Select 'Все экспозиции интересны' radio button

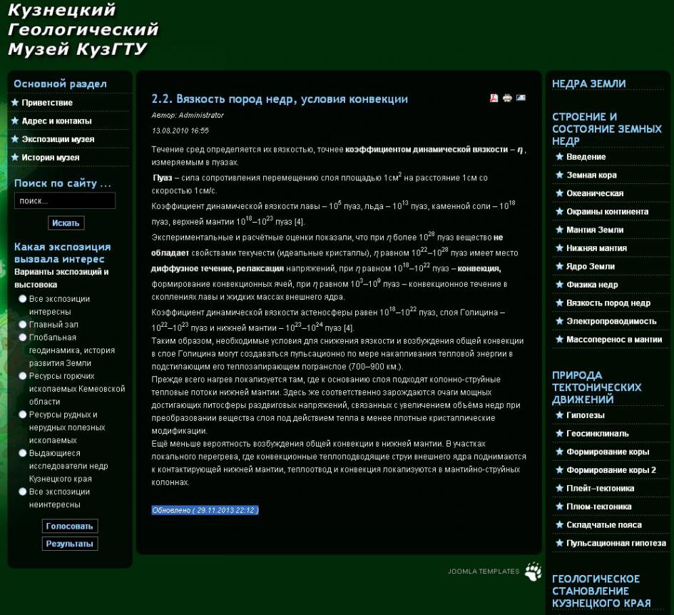coord(24,299)
